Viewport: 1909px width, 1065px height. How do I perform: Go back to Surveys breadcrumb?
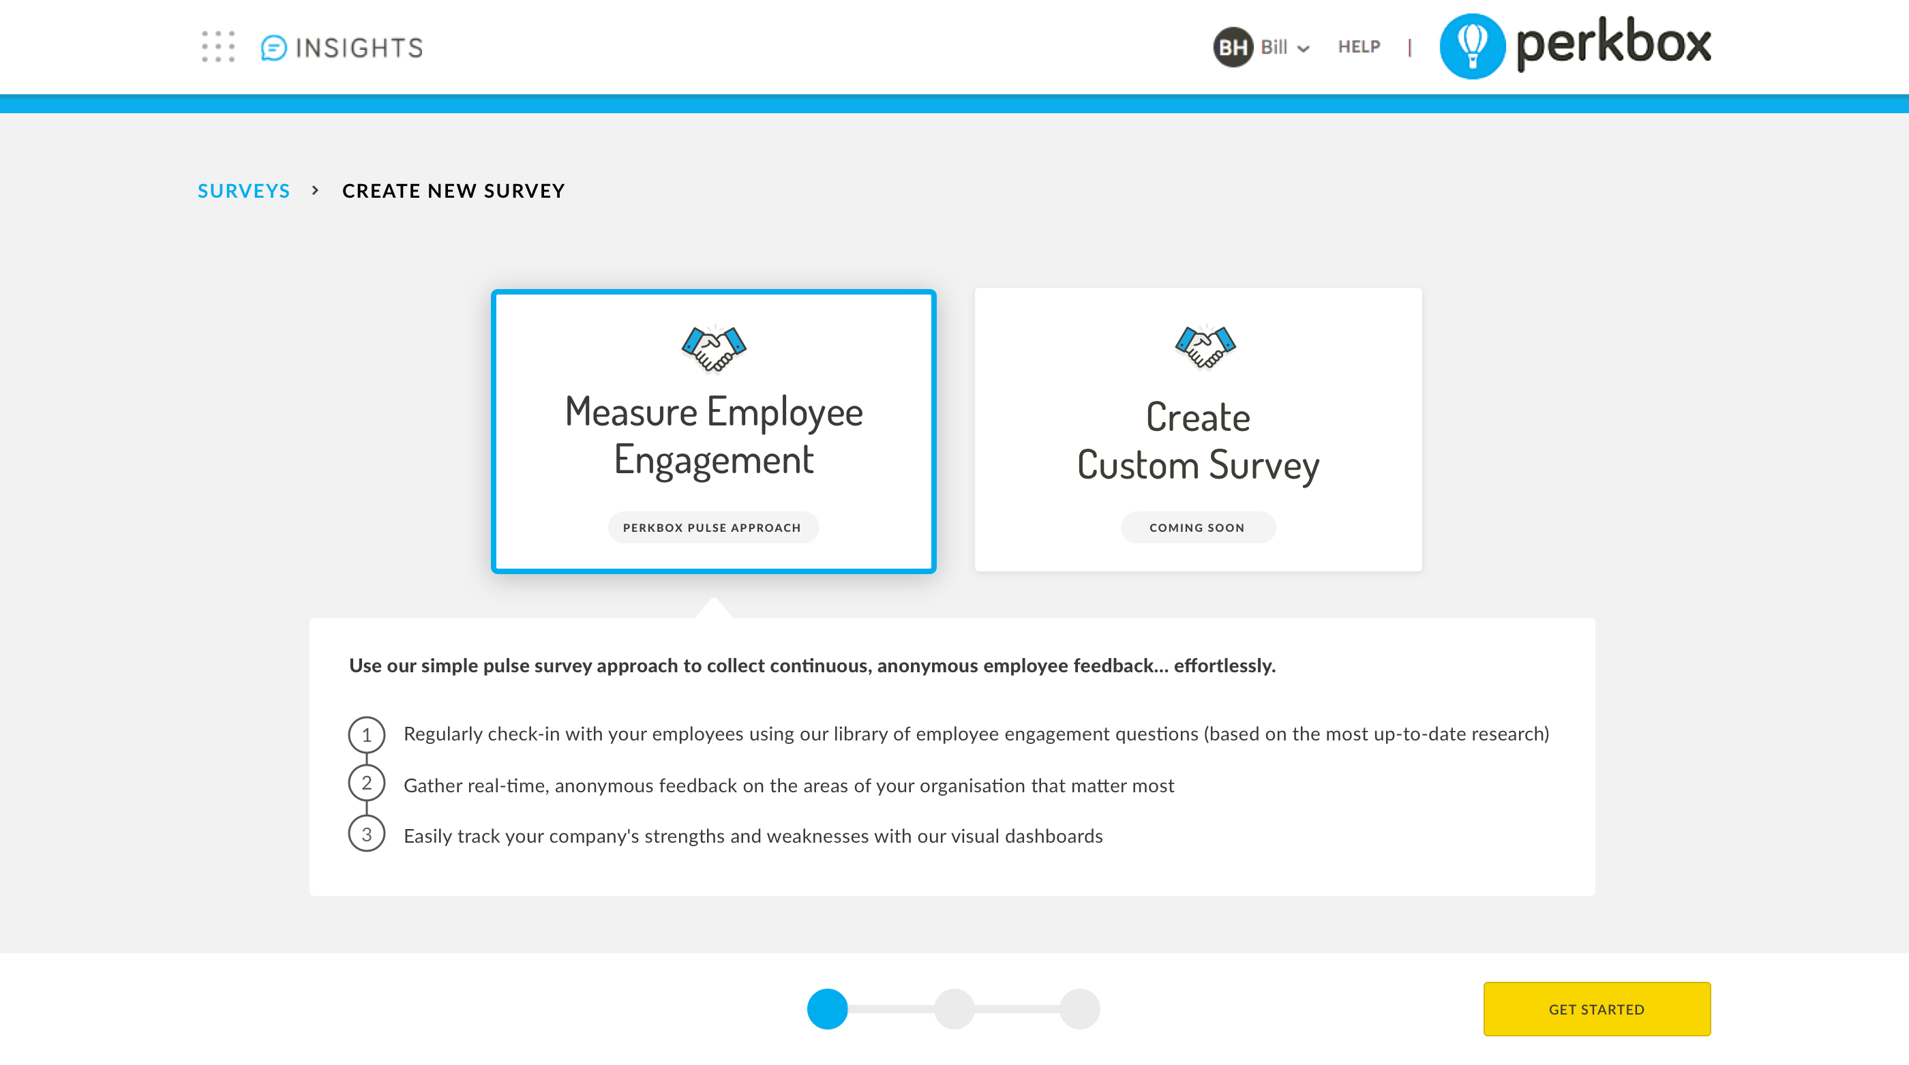tap(244, 190)
